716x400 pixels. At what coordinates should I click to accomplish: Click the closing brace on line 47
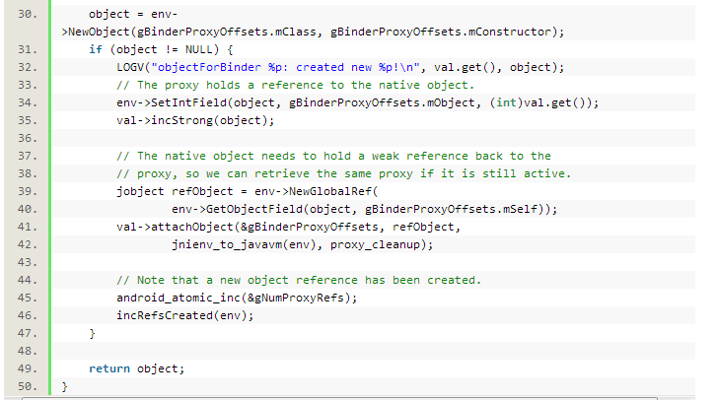click(x=93, y=333)
